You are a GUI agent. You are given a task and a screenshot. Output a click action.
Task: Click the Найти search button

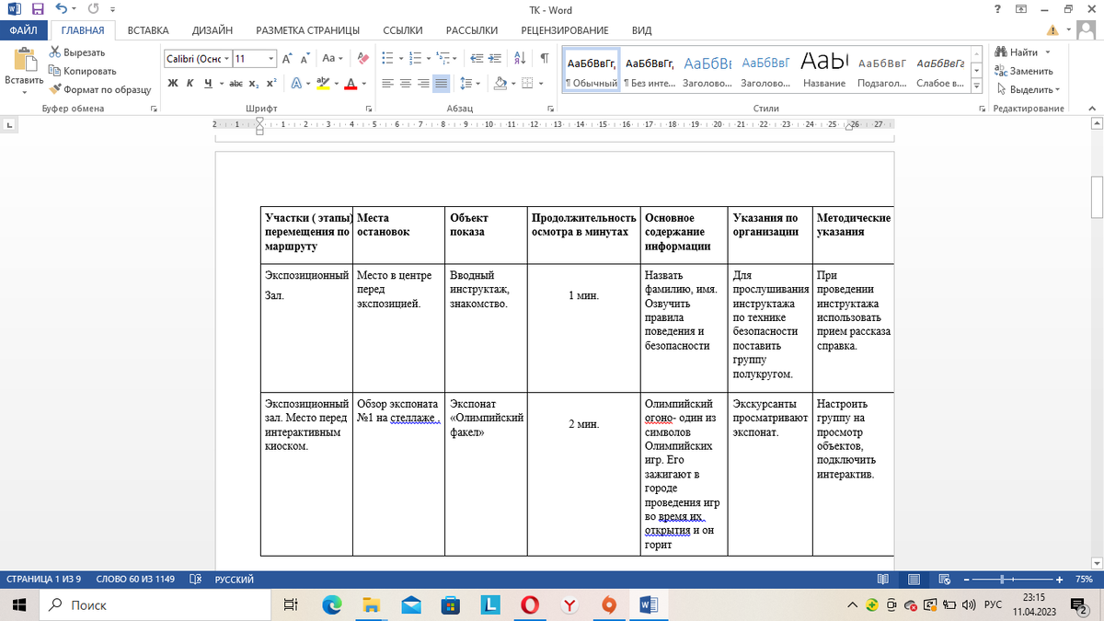1017,52
